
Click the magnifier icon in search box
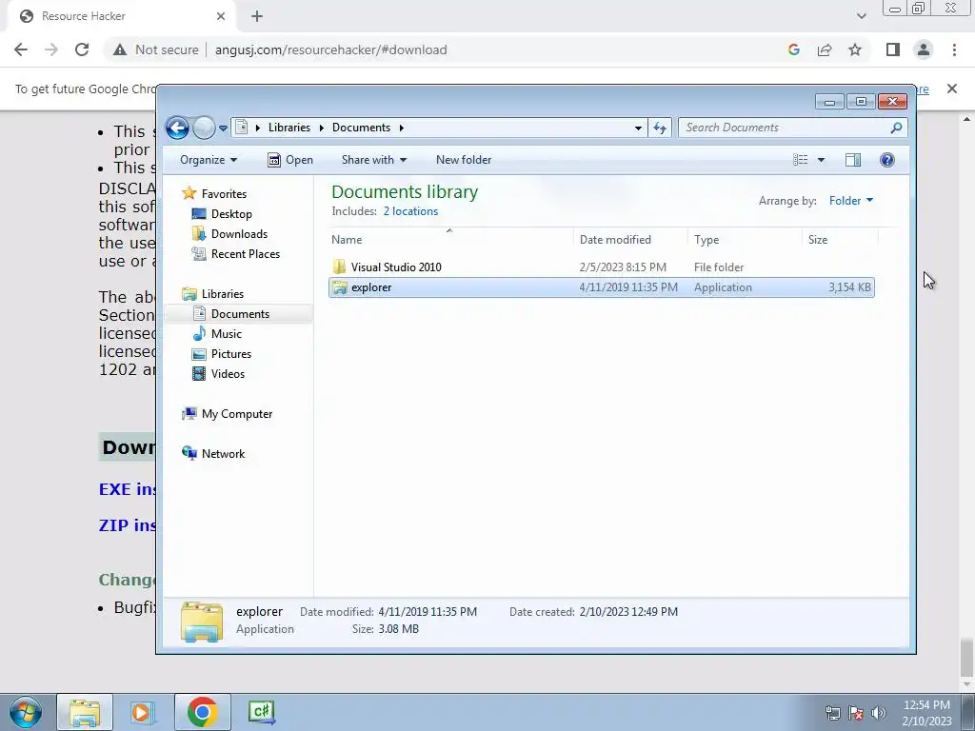point(896,128)
